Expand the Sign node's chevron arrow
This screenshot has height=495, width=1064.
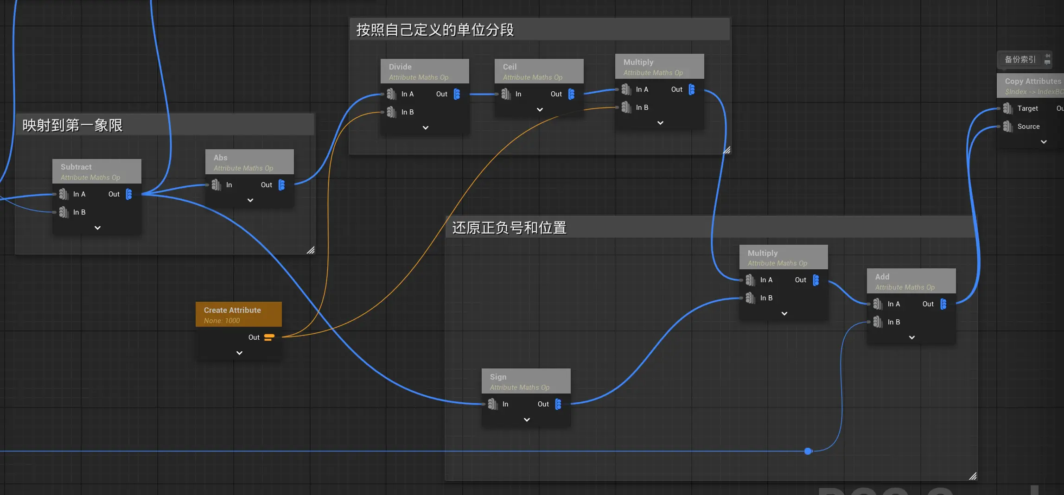click(527, 420)
